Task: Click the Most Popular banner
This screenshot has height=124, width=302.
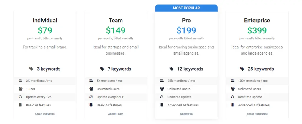Action: (x=186, y=8)
